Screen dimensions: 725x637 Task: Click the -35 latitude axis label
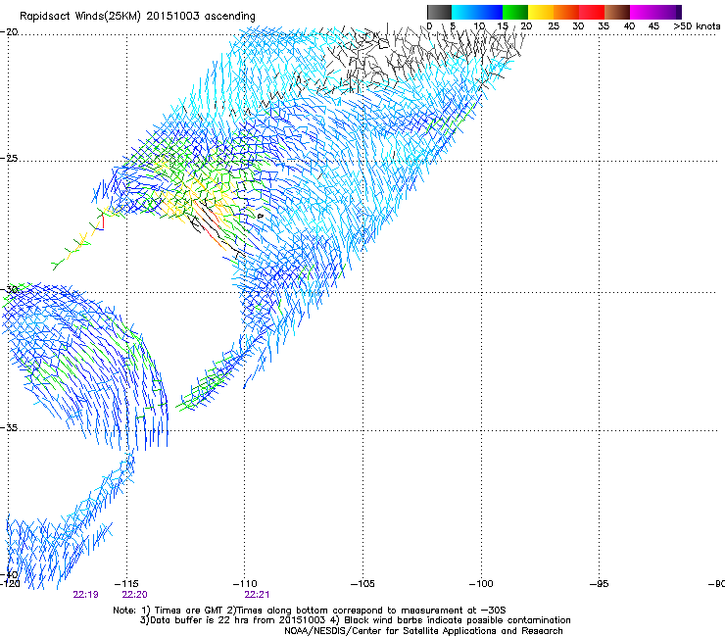(9, 427)
